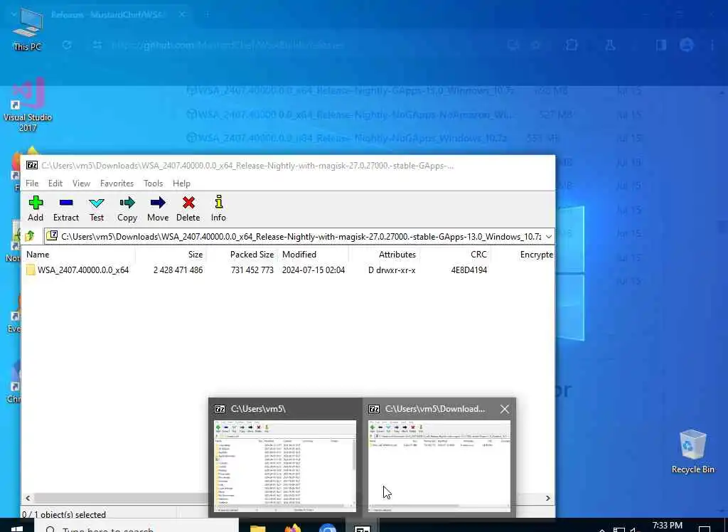Expand the address path dropdown arrow
The width and height of the screenshot is (728, 532).
pyautogui.click(x=549, y=237)
